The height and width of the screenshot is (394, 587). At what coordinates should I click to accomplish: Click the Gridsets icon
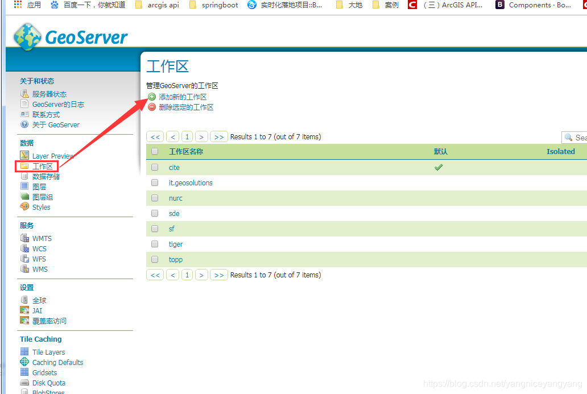[24, 372]
